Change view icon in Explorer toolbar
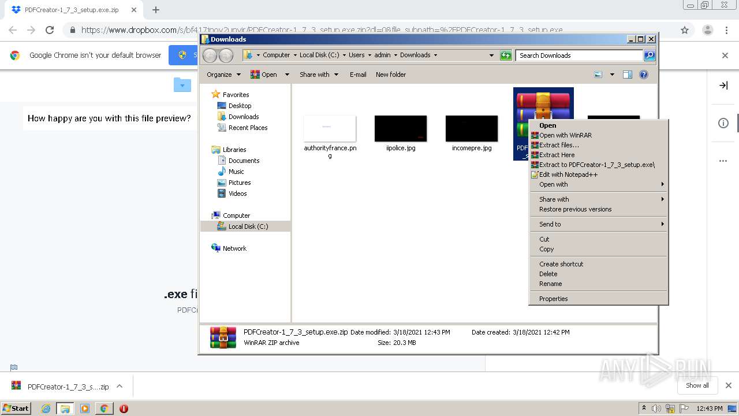This screenshot has width=739, height=416. point(598,75)
